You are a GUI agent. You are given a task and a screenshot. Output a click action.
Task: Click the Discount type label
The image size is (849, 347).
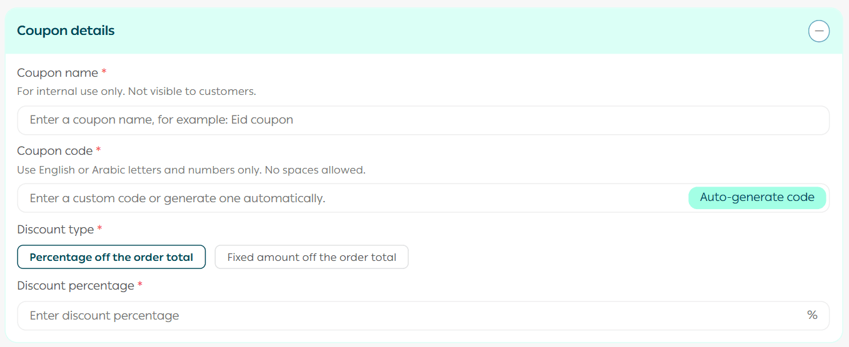tap(56, 230)
